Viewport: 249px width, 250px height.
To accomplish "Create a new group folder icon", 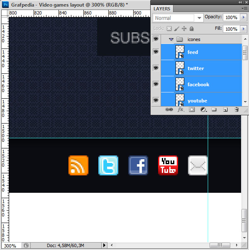I will [x=214, y=109].
